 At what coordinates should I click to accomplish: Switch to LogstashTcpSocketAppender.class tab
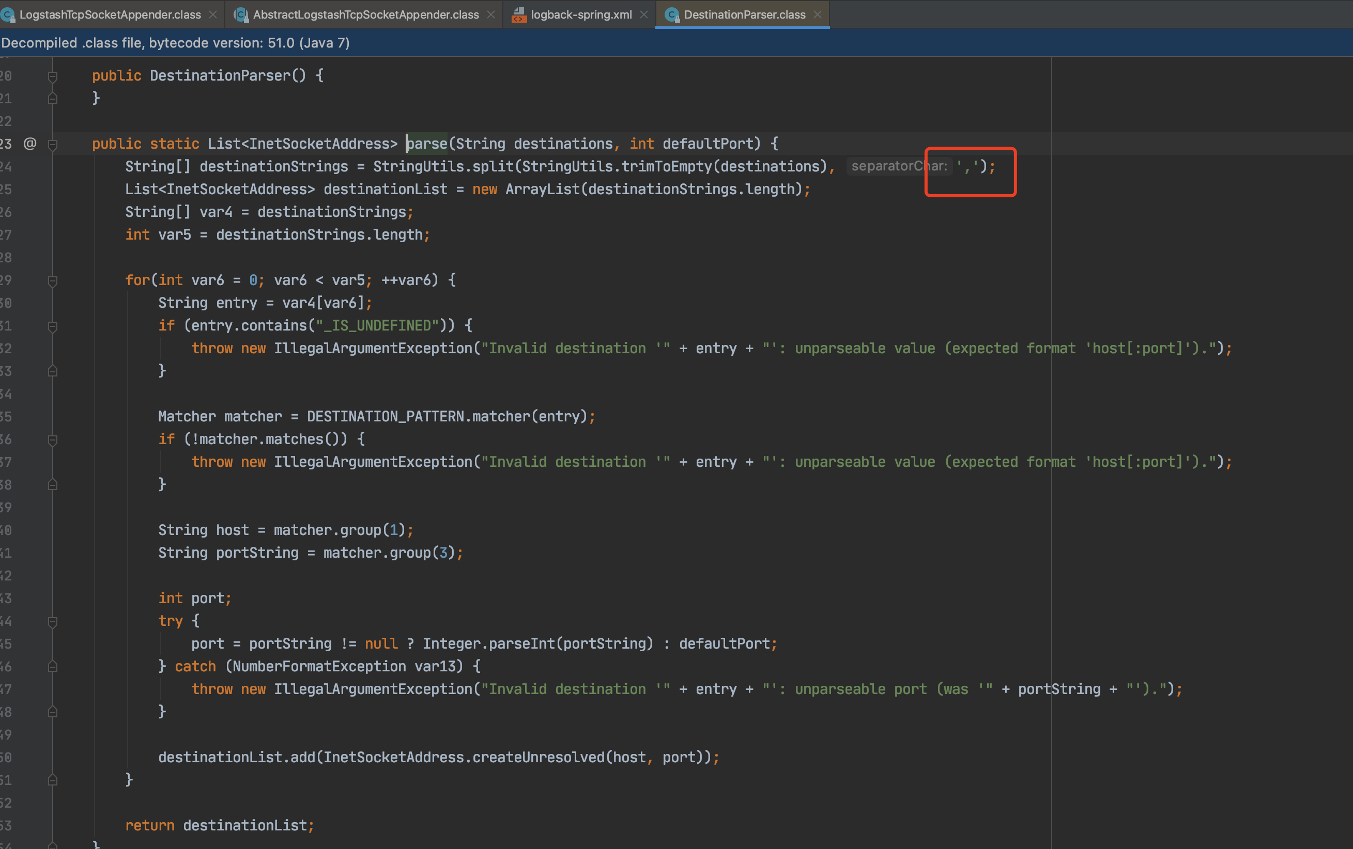coord(110,14)
